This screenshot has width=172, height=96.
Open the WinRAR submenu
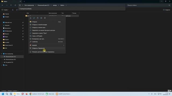(47, 45)
